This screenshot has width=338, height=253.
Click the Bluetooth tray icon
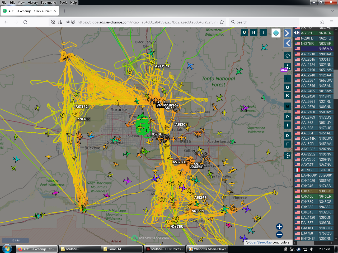(x=286, y=249)
